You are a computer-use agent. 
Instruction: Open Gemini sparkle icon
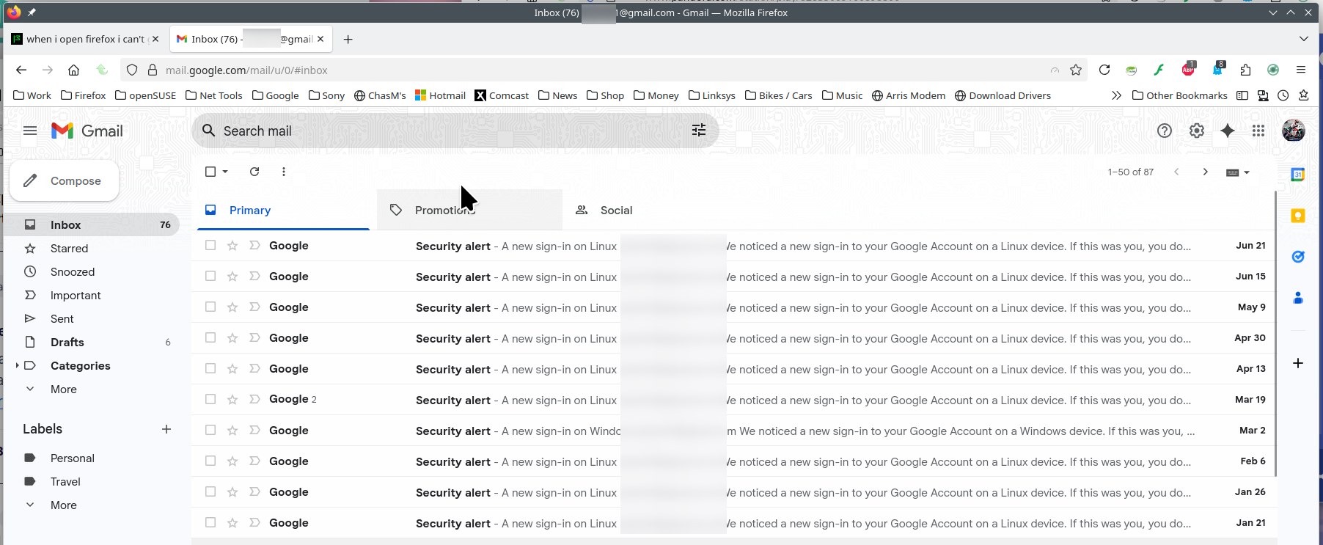point(1228,131)
